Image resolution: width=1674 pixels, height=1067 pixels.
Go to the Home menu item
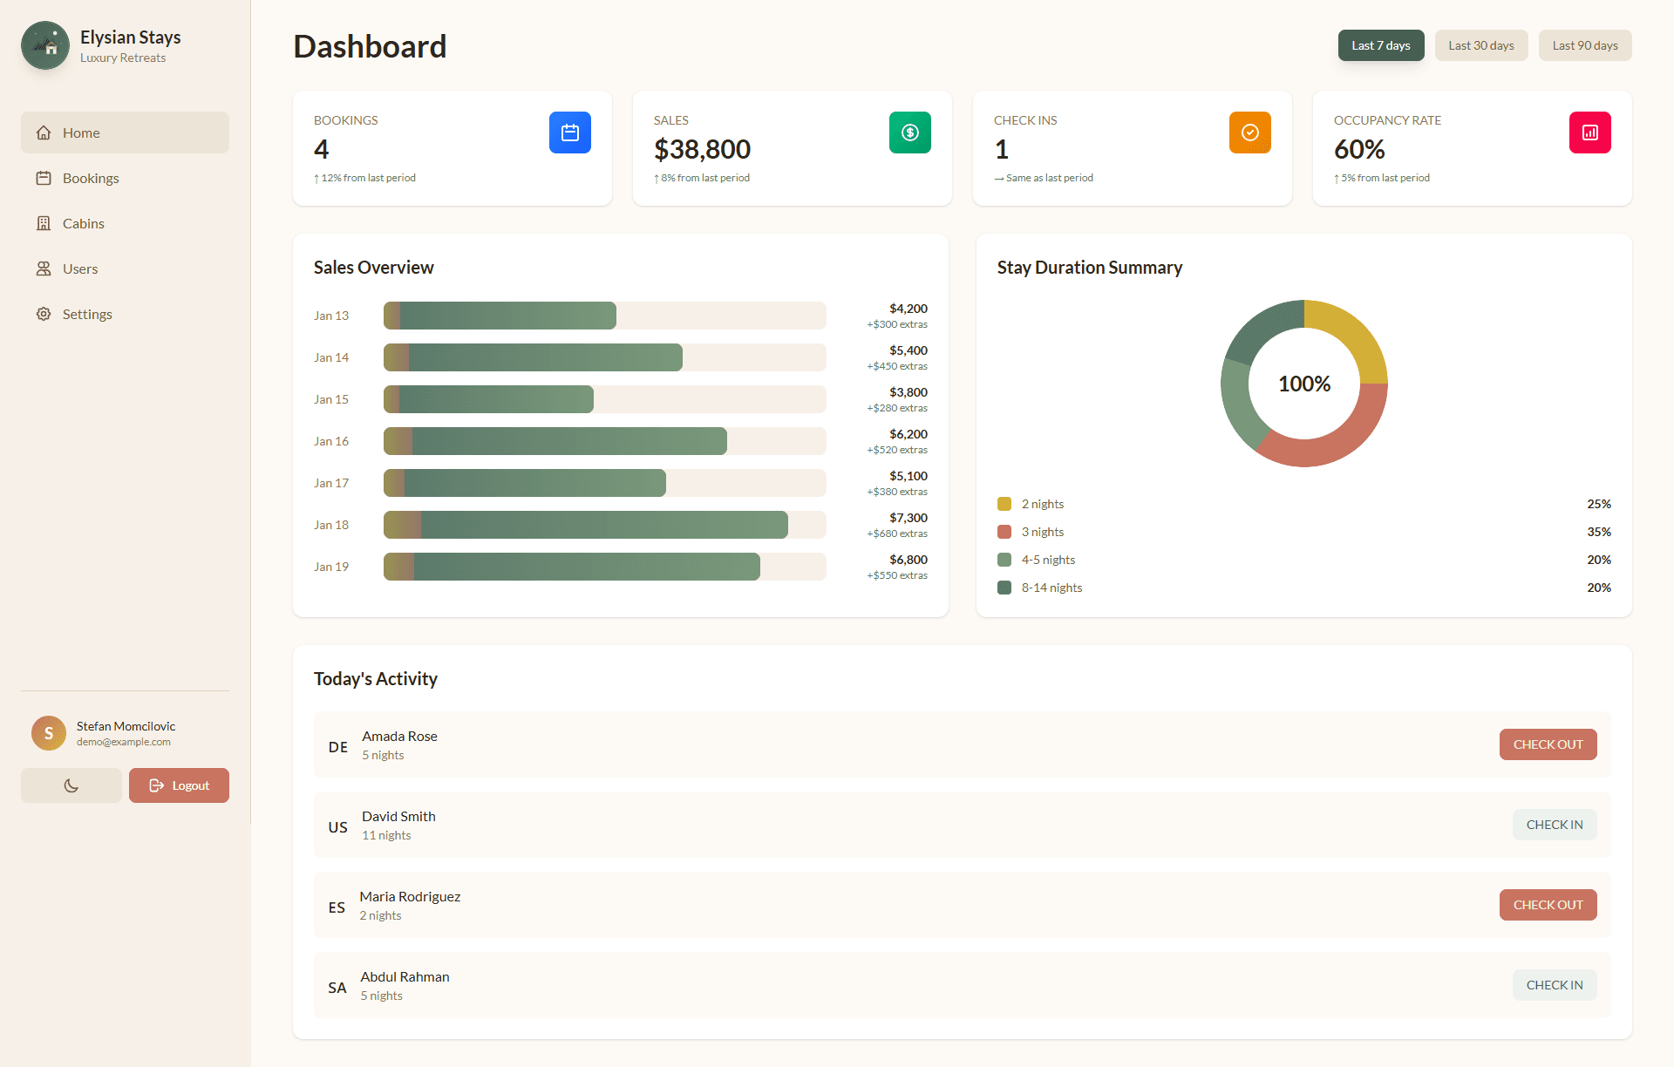[x=81, y=133]
